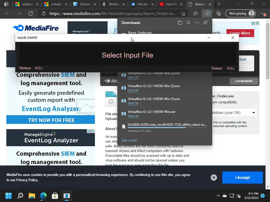The height and width of the screenshot is (202, 270).
Task: Switch to the virtualbox tab
Action: pos(56,4)
